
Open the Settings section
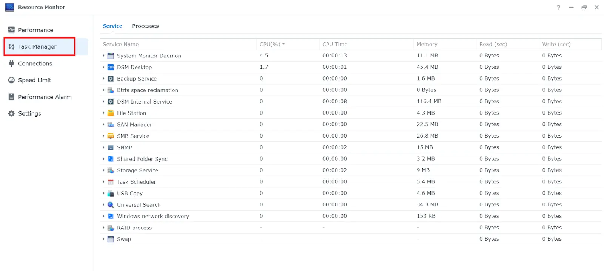(x=46, y=113)
